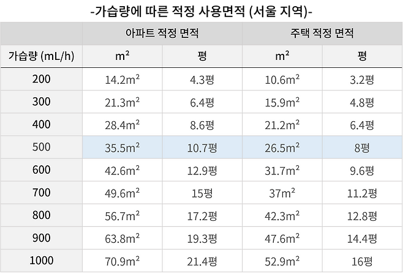The width and height of the screenshot is (403, 274).
Task: Select the 31.7m² cell
Action: coord(282,170)
